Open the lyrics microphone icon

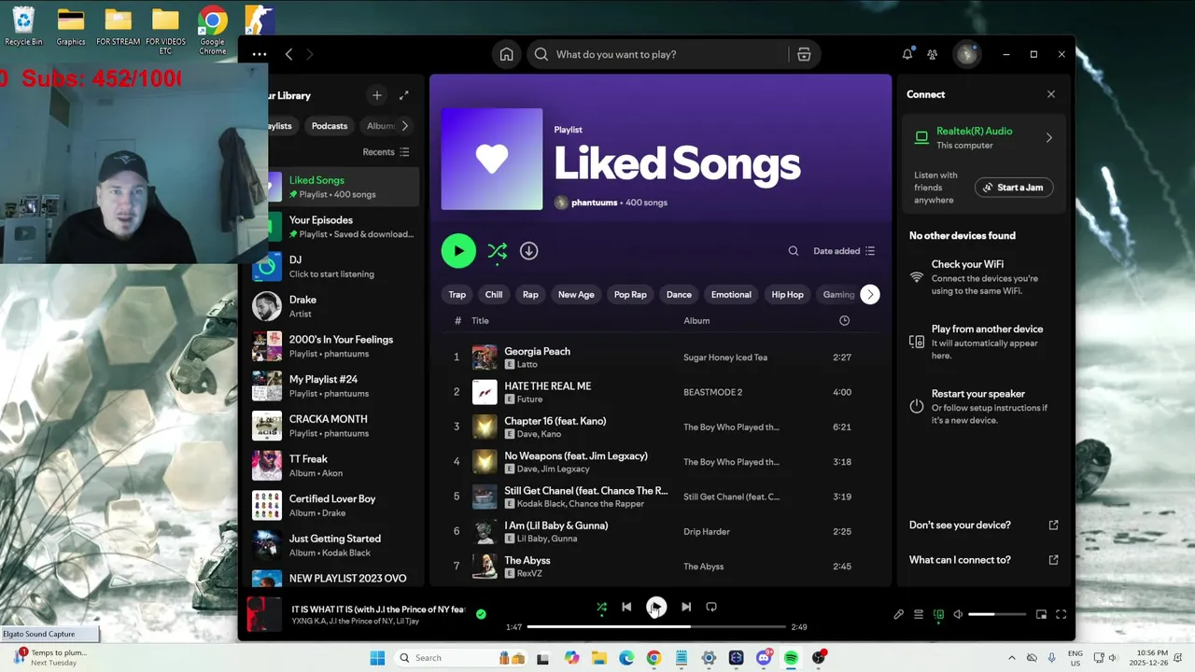898,614
